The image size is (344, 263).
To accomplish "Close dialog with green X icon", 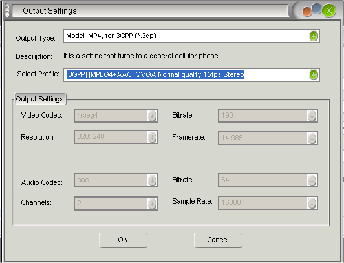I will coord(329,10).
